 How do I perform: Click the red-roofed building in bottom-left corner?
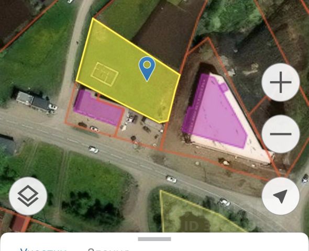[18, 223]
